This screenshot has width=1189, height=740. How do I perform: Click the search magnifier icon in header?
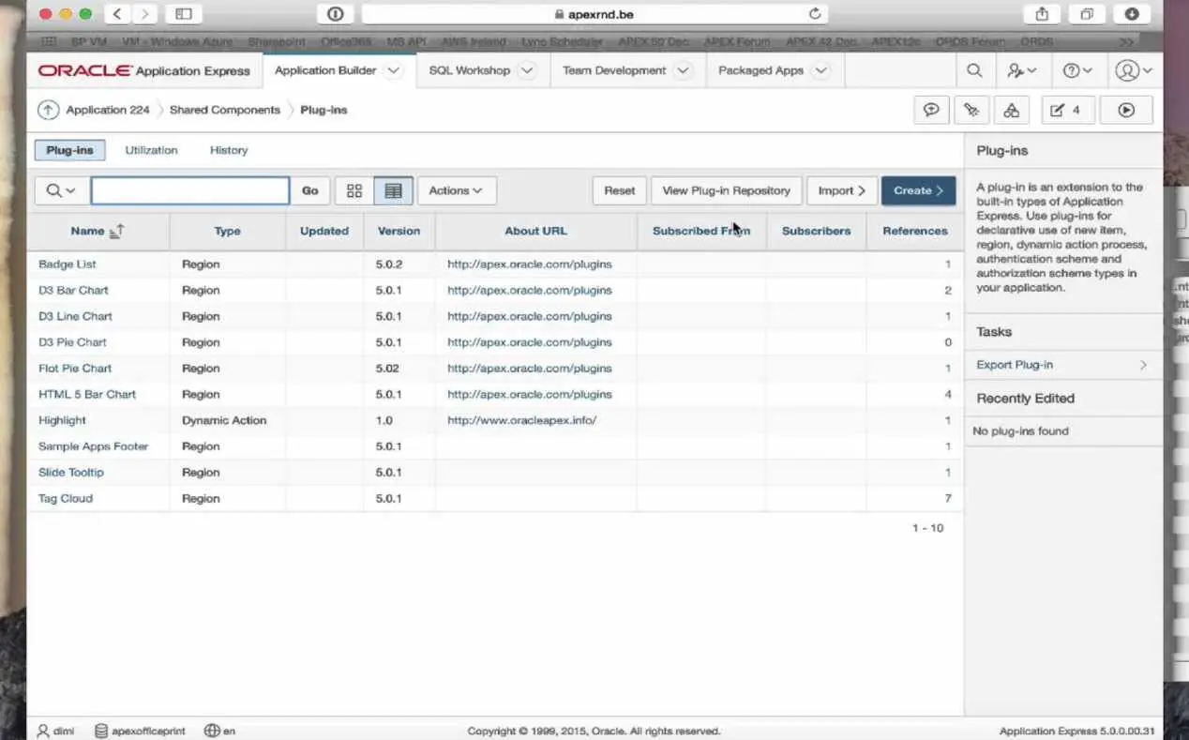(x=974, y=70)
